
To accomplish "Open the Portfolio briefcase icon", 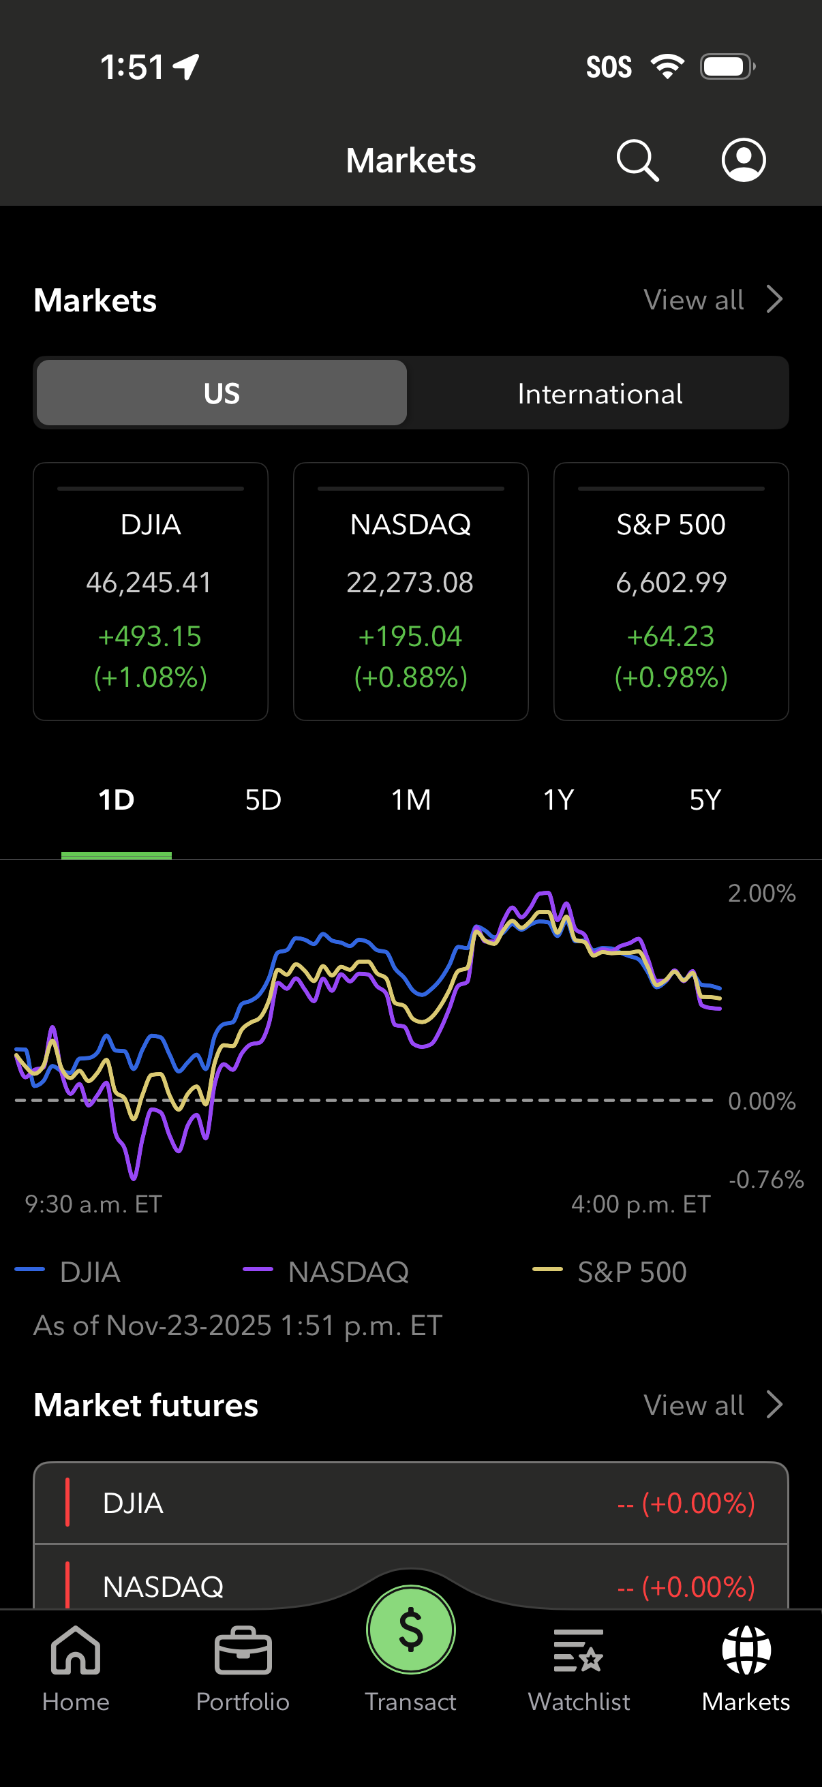I will point(243,1651).
